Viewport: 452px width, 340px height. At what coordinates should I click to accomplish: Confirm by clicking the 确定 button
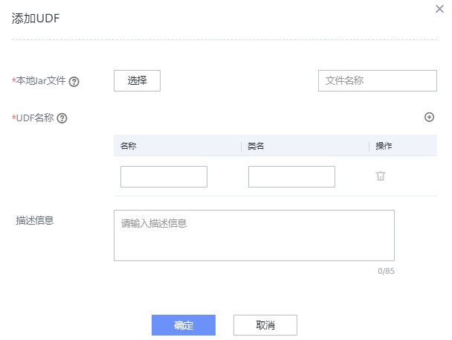tap(184, 325)
